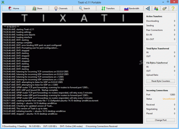The height and width of the screenshot is (129, 179).
Task: Click the Received count row
Action: 161,104
